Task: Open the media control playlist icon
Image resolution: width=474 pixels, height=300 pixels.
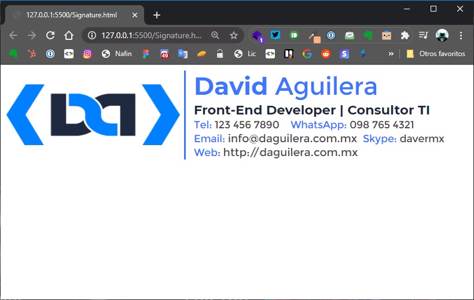Action: point(424,36)
